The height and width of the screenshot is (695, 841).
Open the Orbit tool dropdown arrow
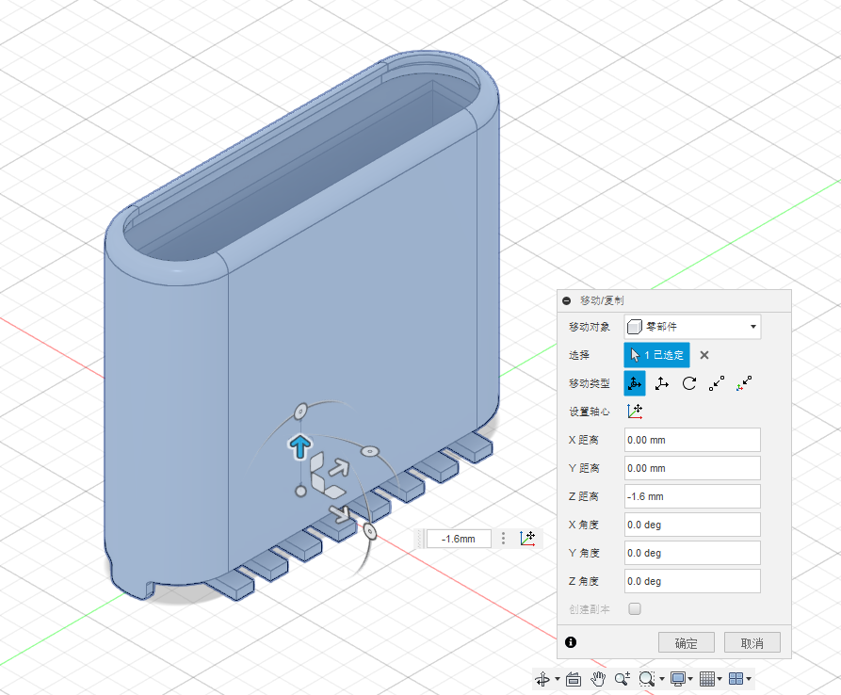558,679
